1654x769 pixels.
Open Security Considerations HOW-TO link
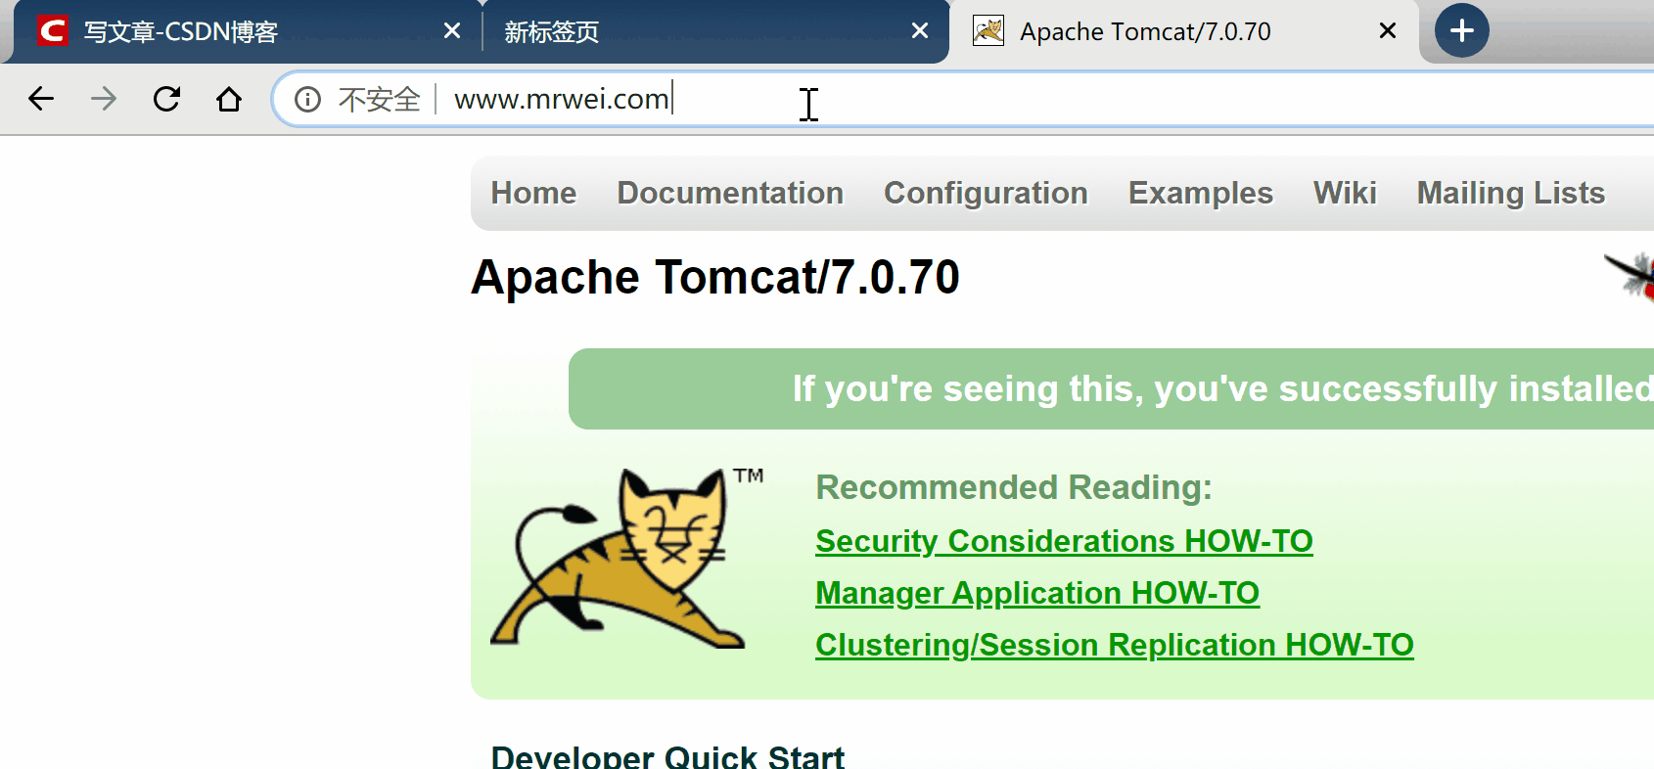(1064, 541)
